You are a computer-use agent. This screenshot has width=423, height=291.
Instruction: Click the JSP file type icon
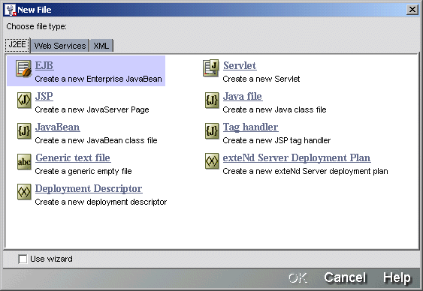[x=24, y=100]
